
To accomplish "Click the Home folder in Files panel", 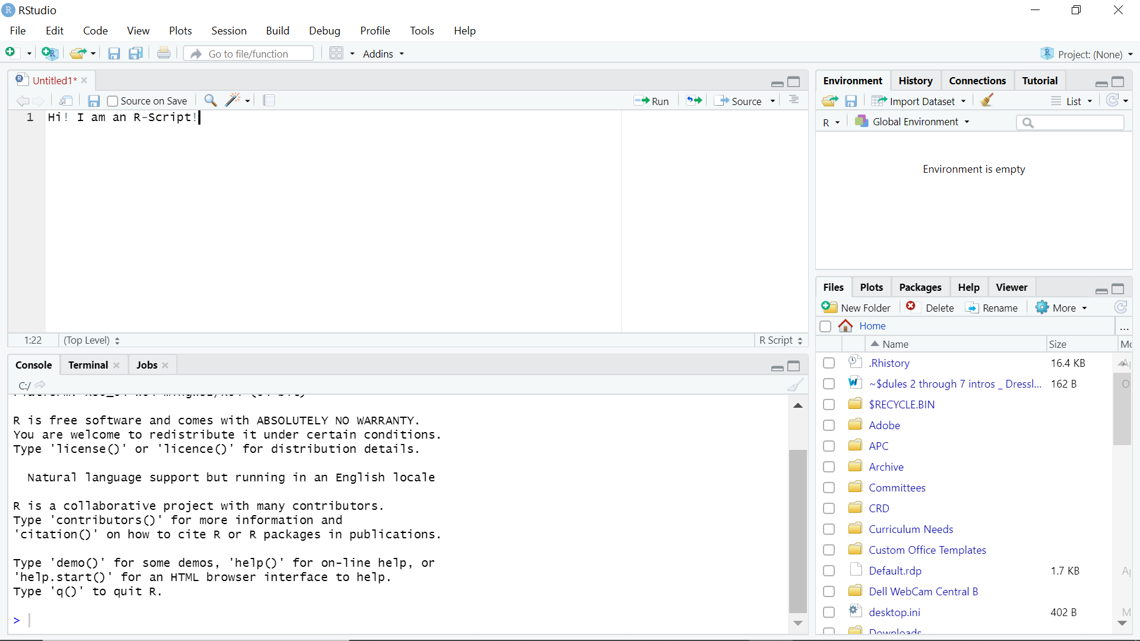I will click(x=873, y=326).
